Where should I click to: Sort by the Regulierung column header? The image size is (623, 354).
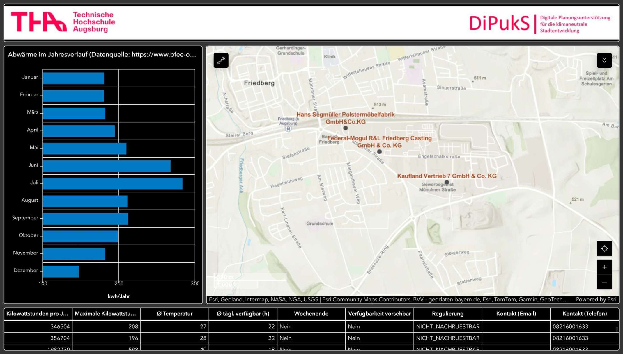(447, 314)
